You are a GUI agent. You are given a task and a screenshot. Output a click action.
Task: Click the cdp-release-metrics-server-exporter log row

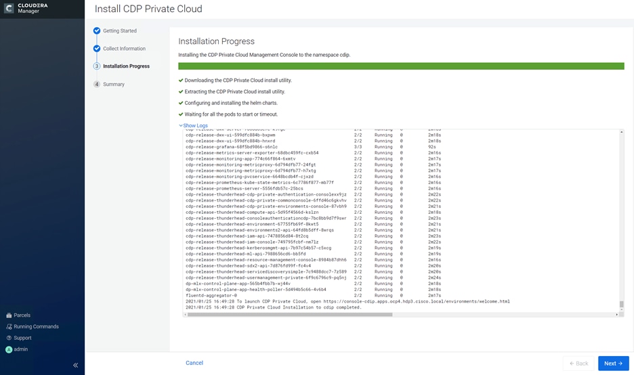(314, 153)
